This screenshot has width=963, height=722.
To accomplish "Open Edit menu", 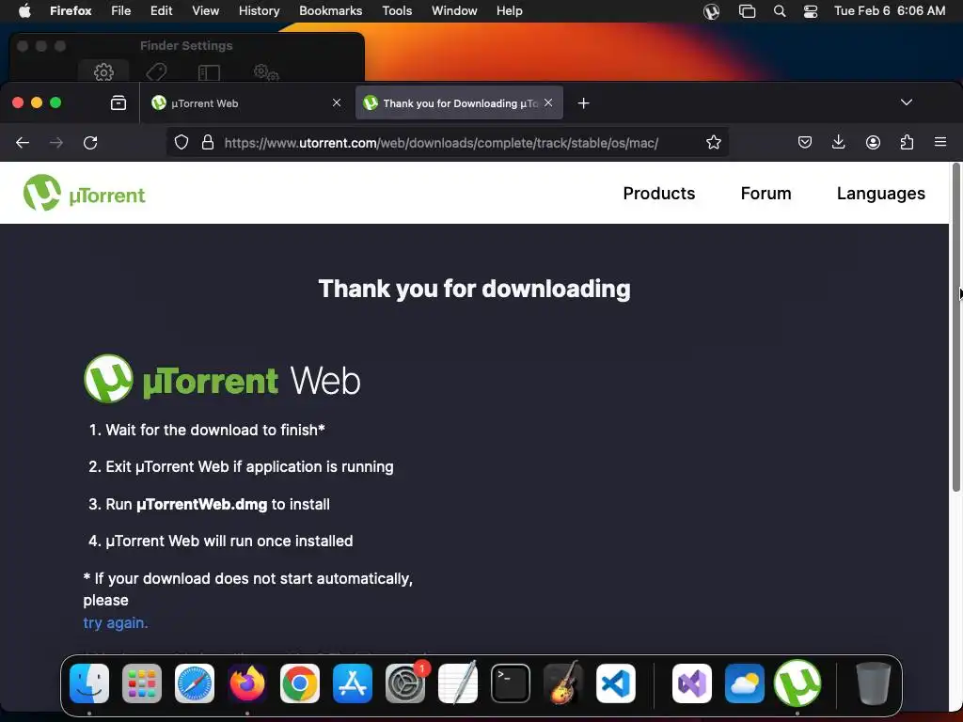I will pos(161,10).
